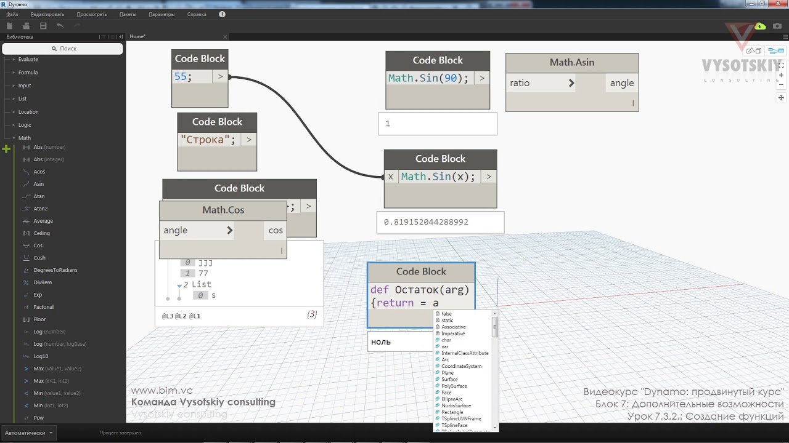The width and height of the screenshot is (789, 443).
Task: Open the Параметры menu
Action: 161,14
